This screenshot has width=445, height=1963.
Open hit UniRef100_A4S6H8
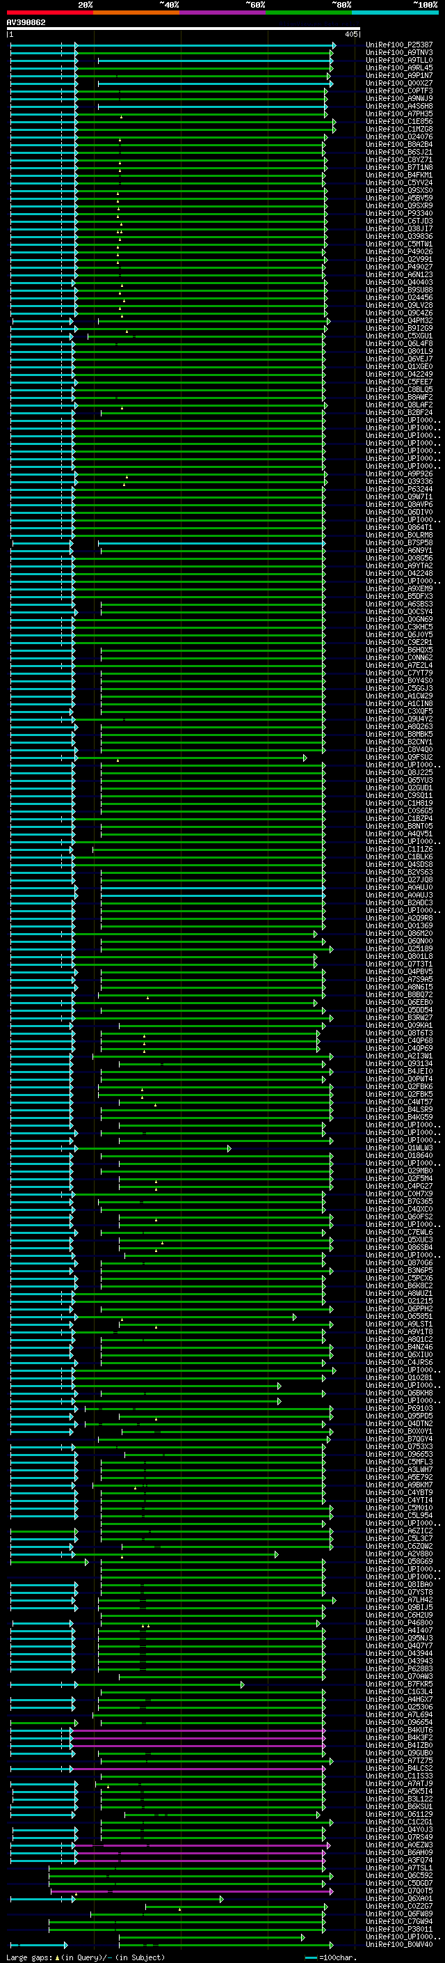click(x=399, y=106)
